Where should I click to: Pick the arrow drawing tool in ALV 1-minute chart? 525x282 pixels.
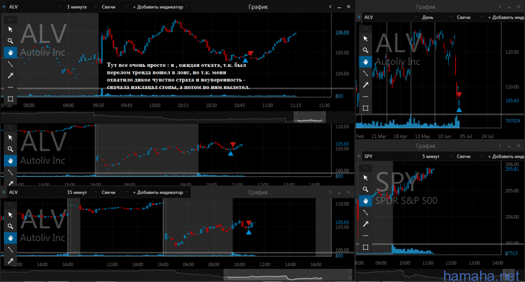pyautogui.click(x=10, y=76)
